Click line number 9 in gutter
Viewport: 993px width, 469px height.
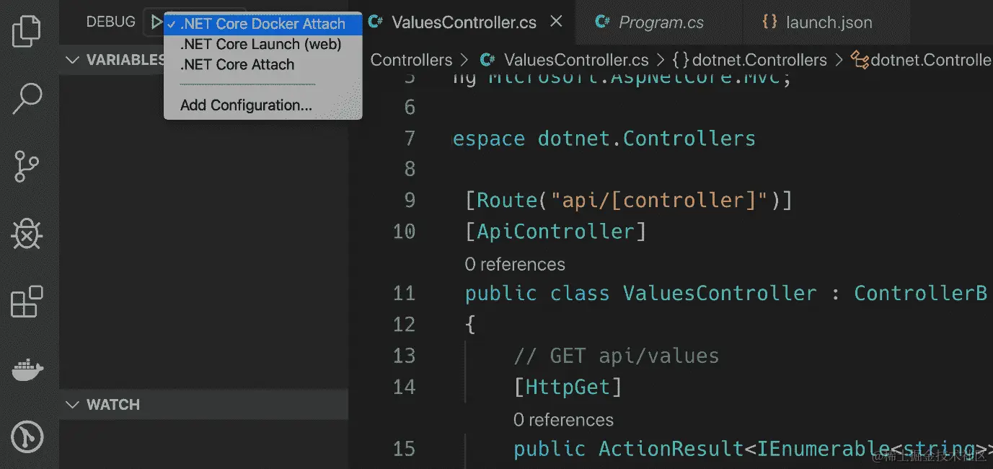coord(410,200)
